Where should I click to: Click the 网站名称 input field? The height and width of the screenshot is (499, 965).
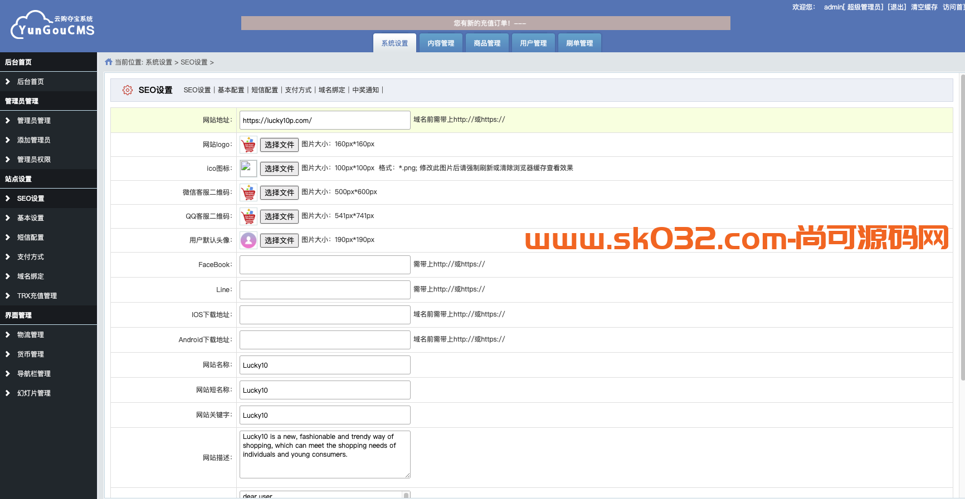[325, 365]
